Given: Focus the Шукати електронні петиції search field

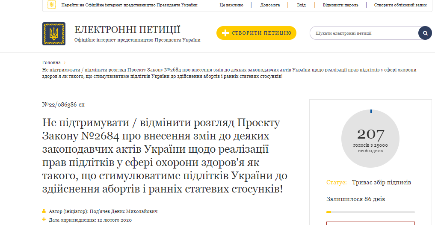Looking at the screenshot, I should pos(364,33).
